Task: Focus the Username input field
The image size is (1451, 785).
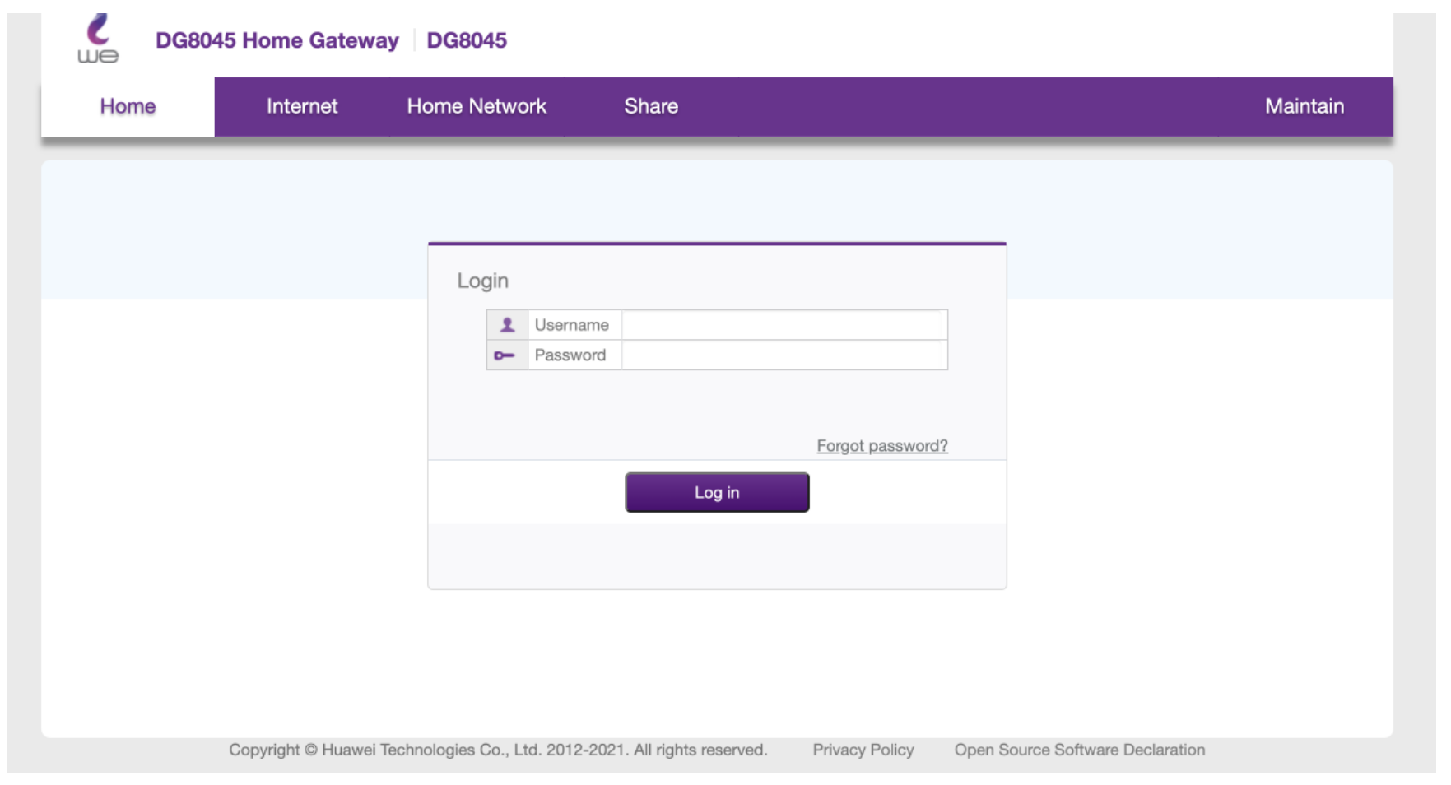Action: click(x=783, y=325)
